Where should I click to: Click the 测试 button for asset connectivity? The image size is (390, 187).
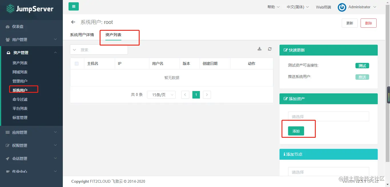point(362,65)
